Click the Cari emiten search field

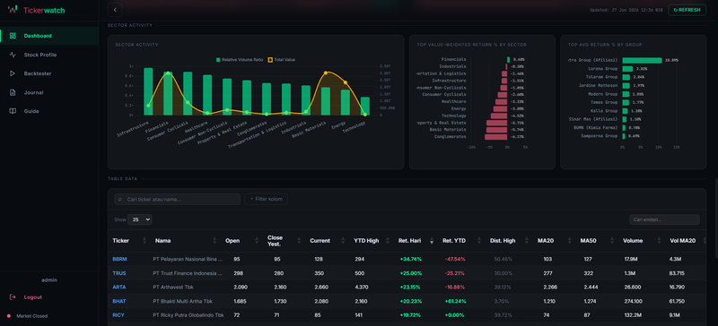pyautogui.click(x=664, y=219)
